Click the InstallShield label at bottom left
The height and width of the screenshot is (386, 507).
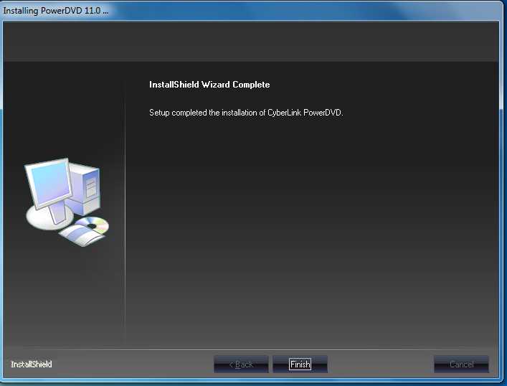(x=32, y=364)
